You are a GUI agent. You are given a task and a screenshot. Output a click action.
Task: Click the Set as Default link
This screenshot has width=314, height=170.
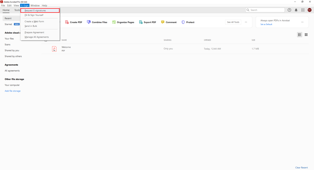(x=266, y=24)
